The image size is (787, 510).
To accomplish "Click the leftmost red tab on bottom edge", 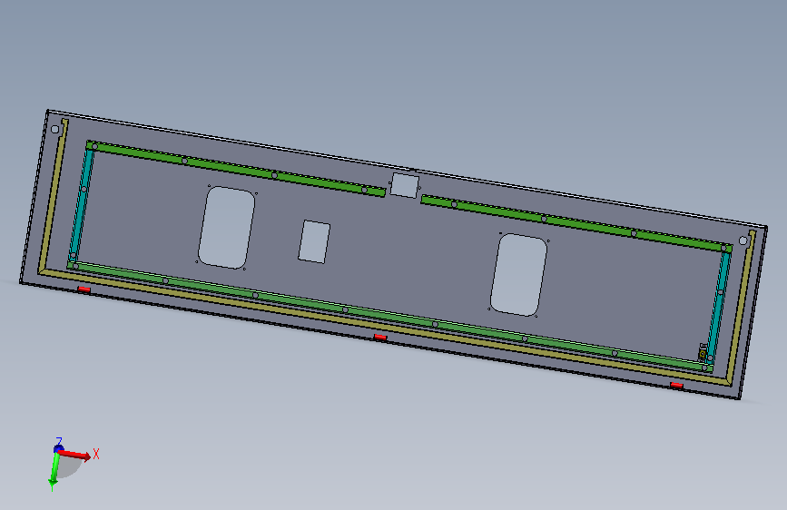I will coord(84,289).
